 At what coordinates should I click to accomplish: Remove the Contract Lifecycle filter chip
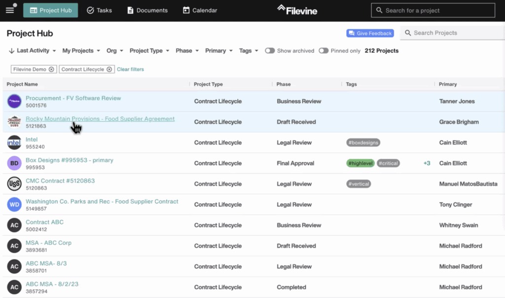coord(109,70)
